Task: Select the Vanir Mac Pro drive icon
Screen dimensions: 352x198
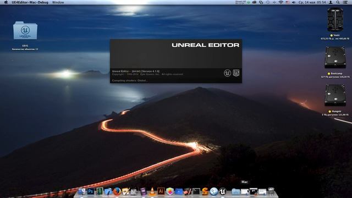Action: pyautogui.click(x=335, y=20)
